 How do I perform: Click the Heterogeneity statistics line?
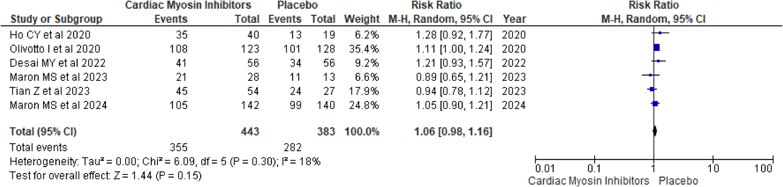click(165, 161)
